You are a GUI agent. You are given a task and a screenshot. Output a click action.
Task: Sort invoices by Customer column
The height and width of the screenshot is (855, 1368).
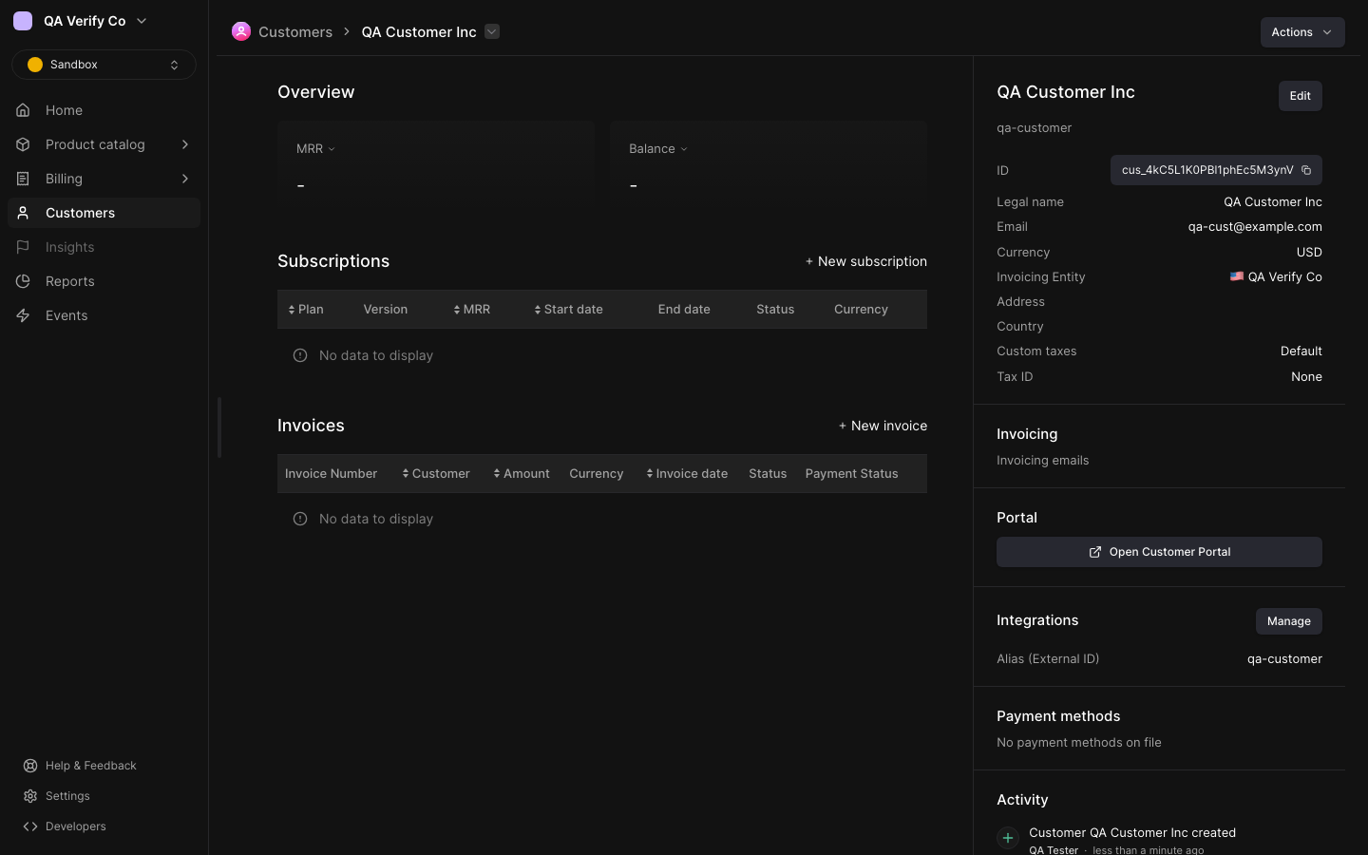(x=436, y=474)
